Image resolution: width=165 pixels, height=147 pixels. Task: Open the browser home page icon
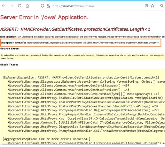coord(28,6)
